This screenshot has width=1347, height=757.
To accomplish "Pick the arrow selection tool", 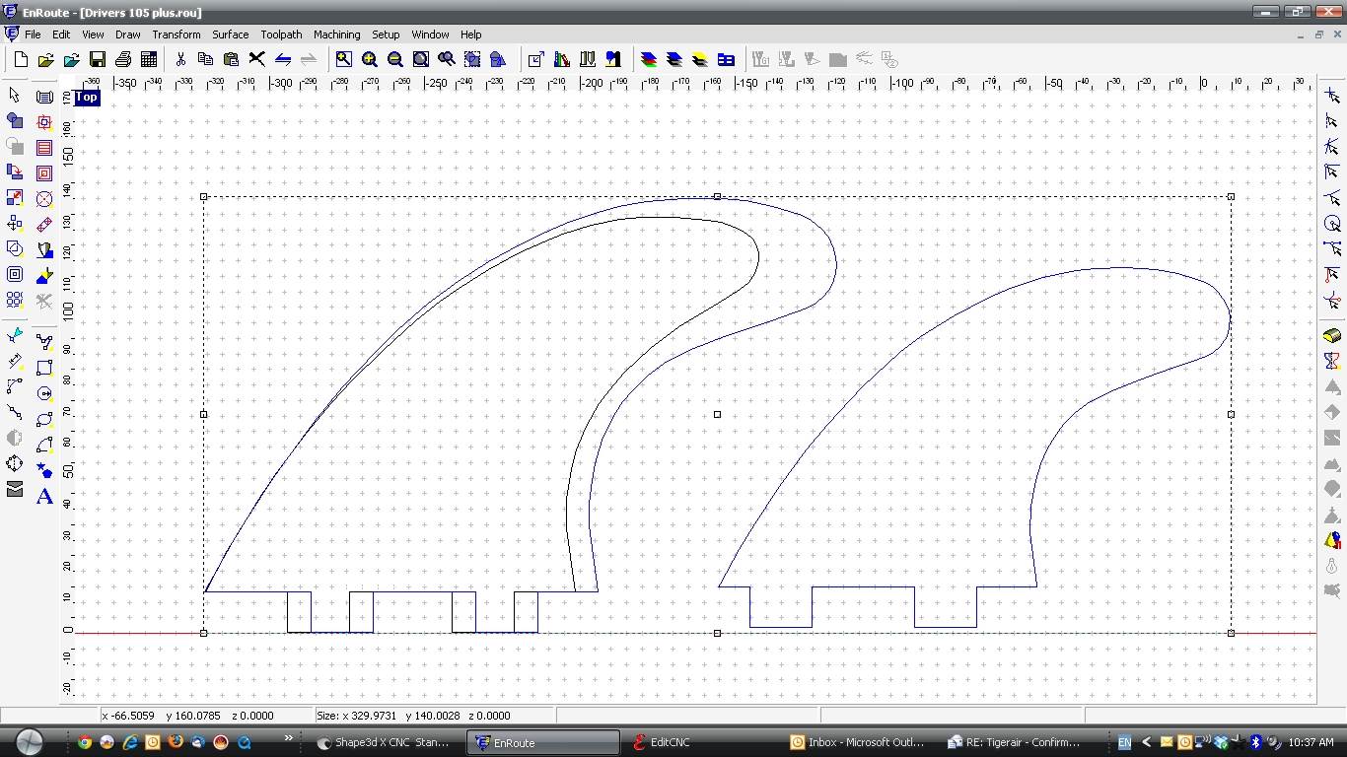I will [15, 96].
